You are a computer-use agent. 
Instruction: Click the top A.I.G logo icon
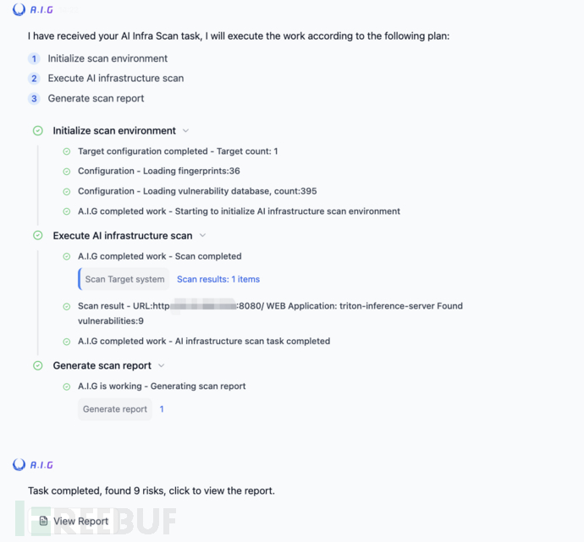point(19,9)
